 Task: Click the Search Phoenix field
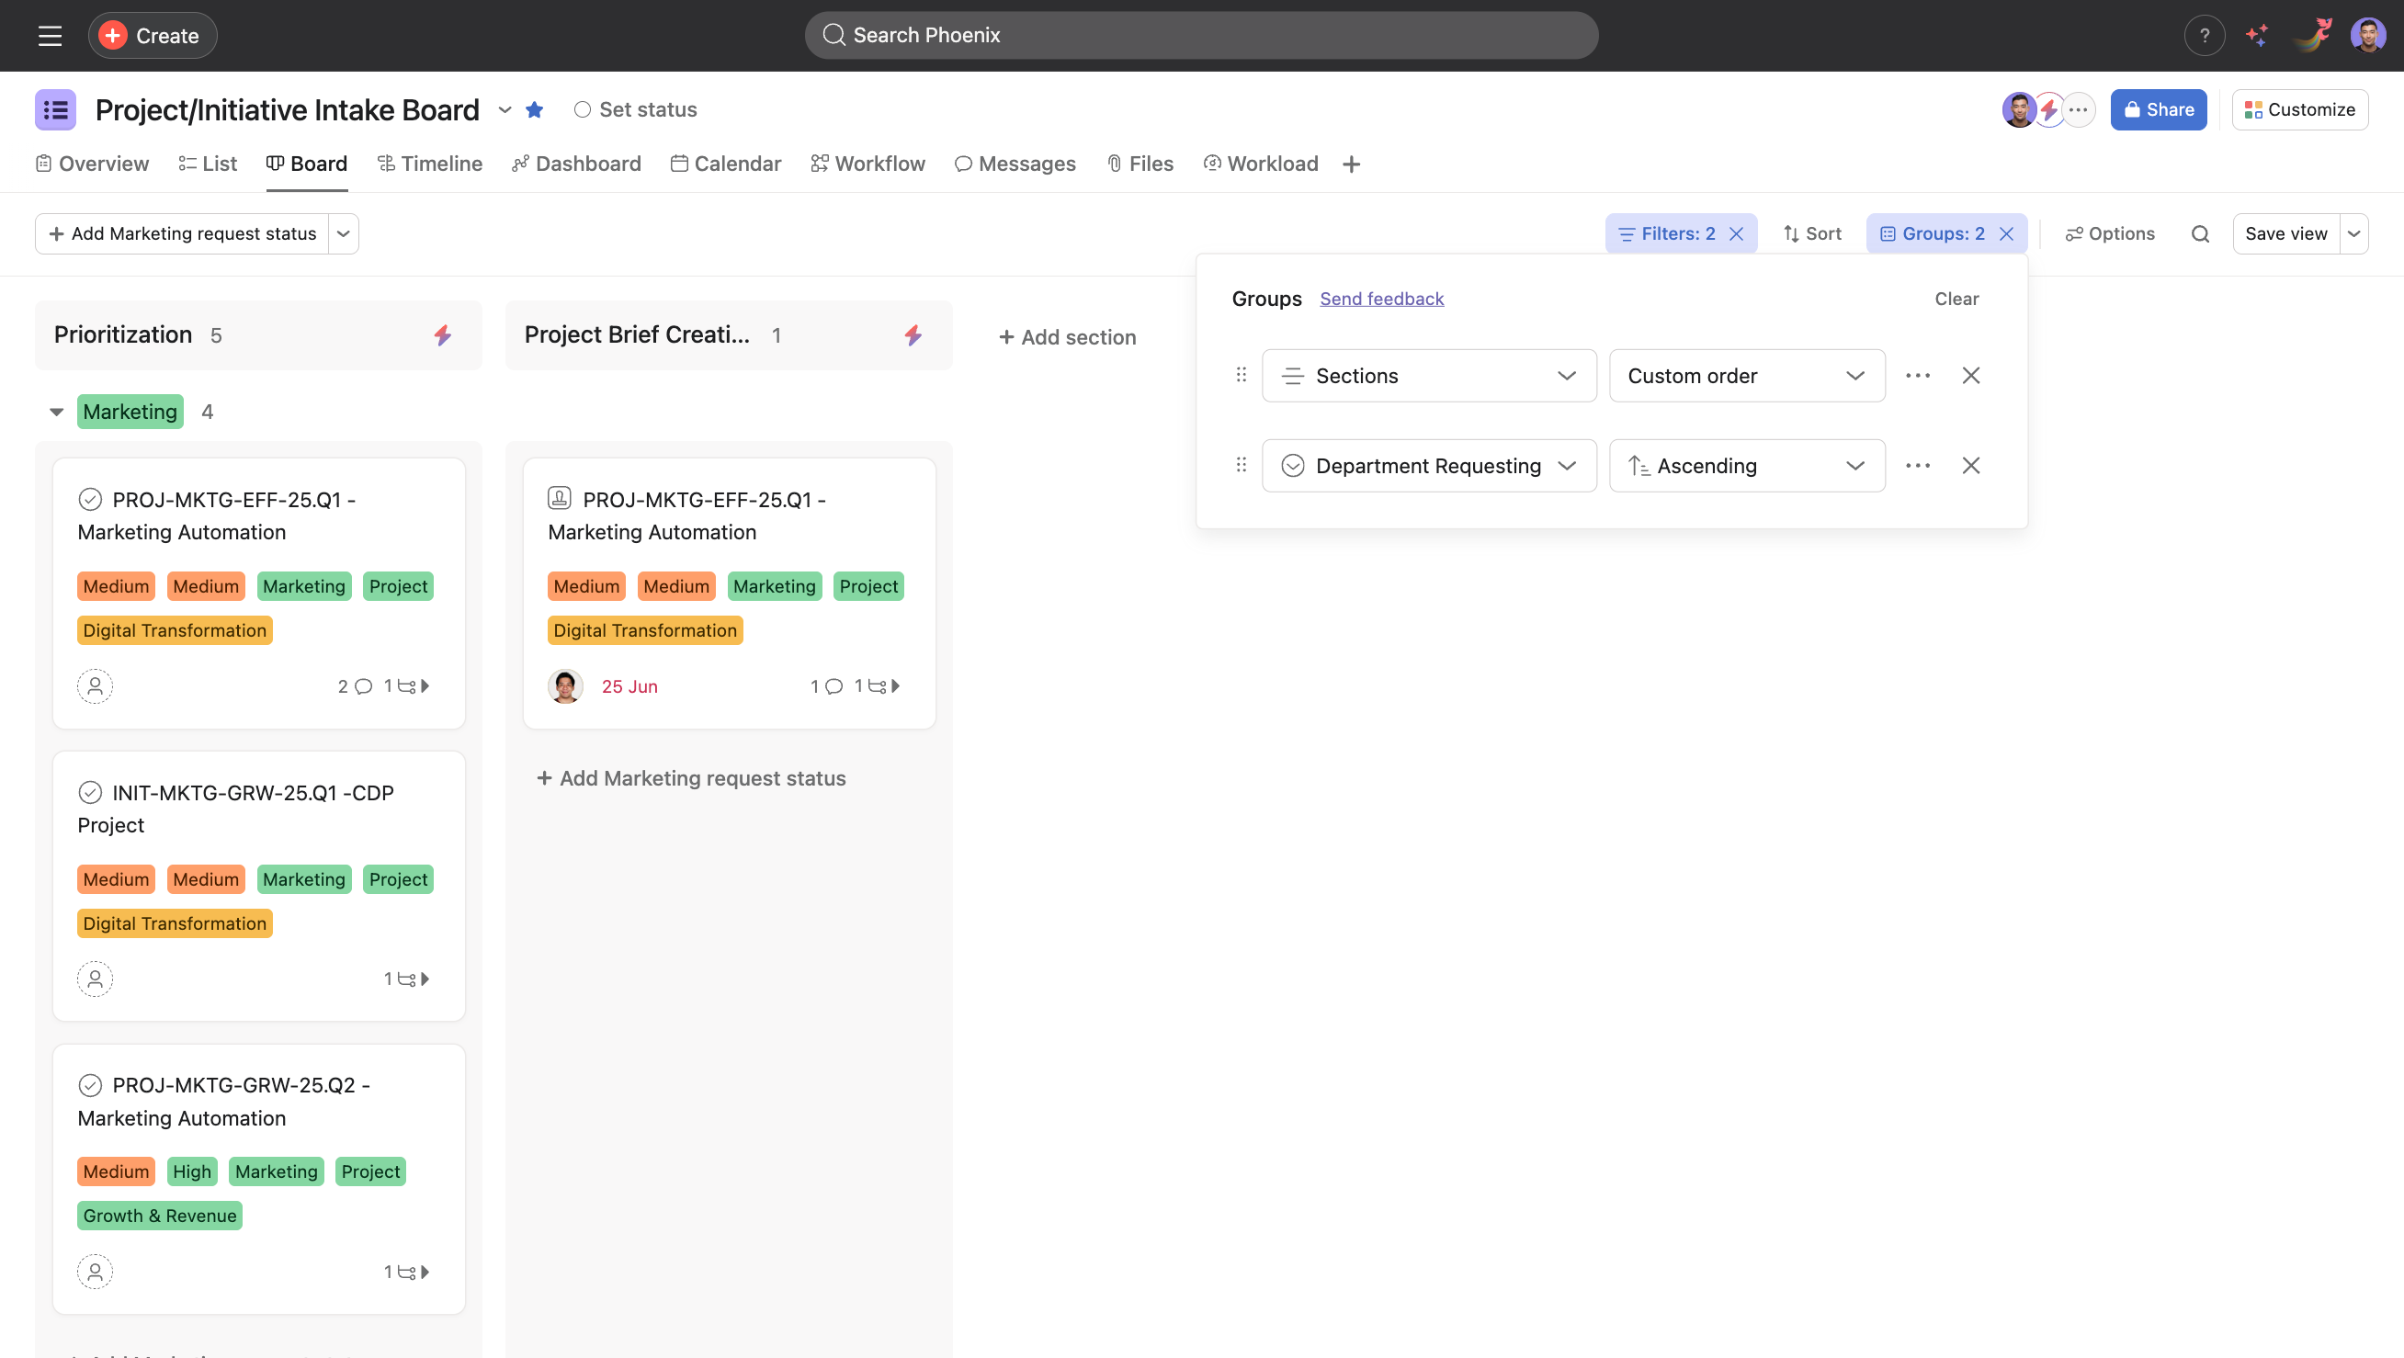(x=1201, y=36)
